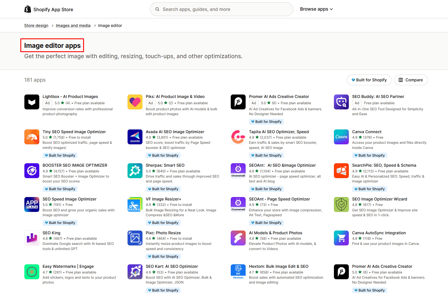Navigate to Images and media breadcrumb
This screenshot has width=448, height=303.
coord(73,25)
